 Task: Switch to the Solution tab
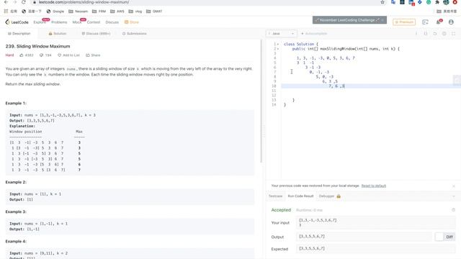[x=58, y=34]
